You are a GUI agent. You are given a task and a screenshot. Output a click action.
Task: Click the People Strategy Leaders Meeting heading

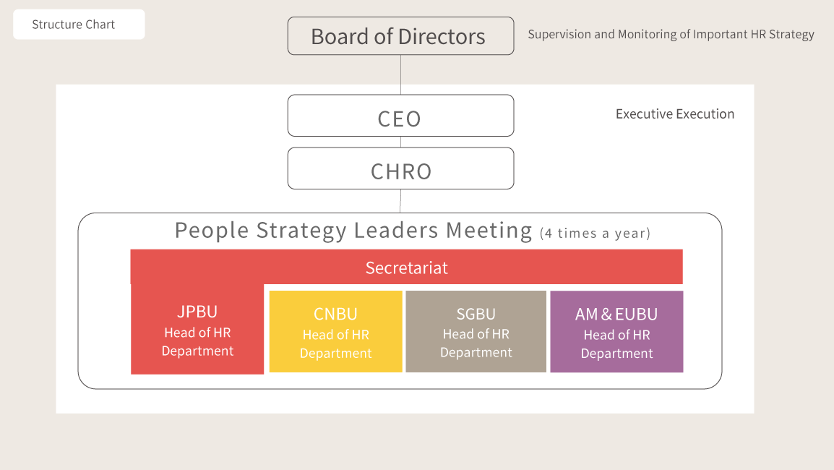(x=353, y=231)
